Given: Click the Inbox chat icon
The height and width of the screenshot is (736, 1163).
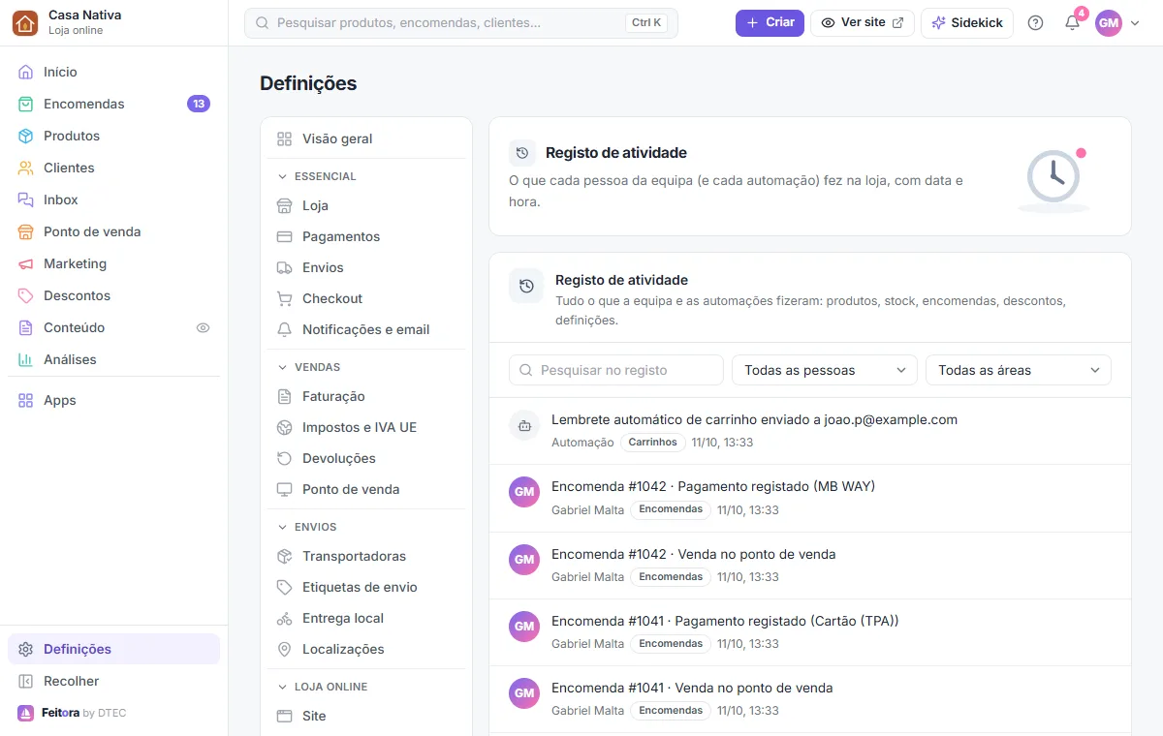Looking at the screenshot, I should tap(25, 200).
